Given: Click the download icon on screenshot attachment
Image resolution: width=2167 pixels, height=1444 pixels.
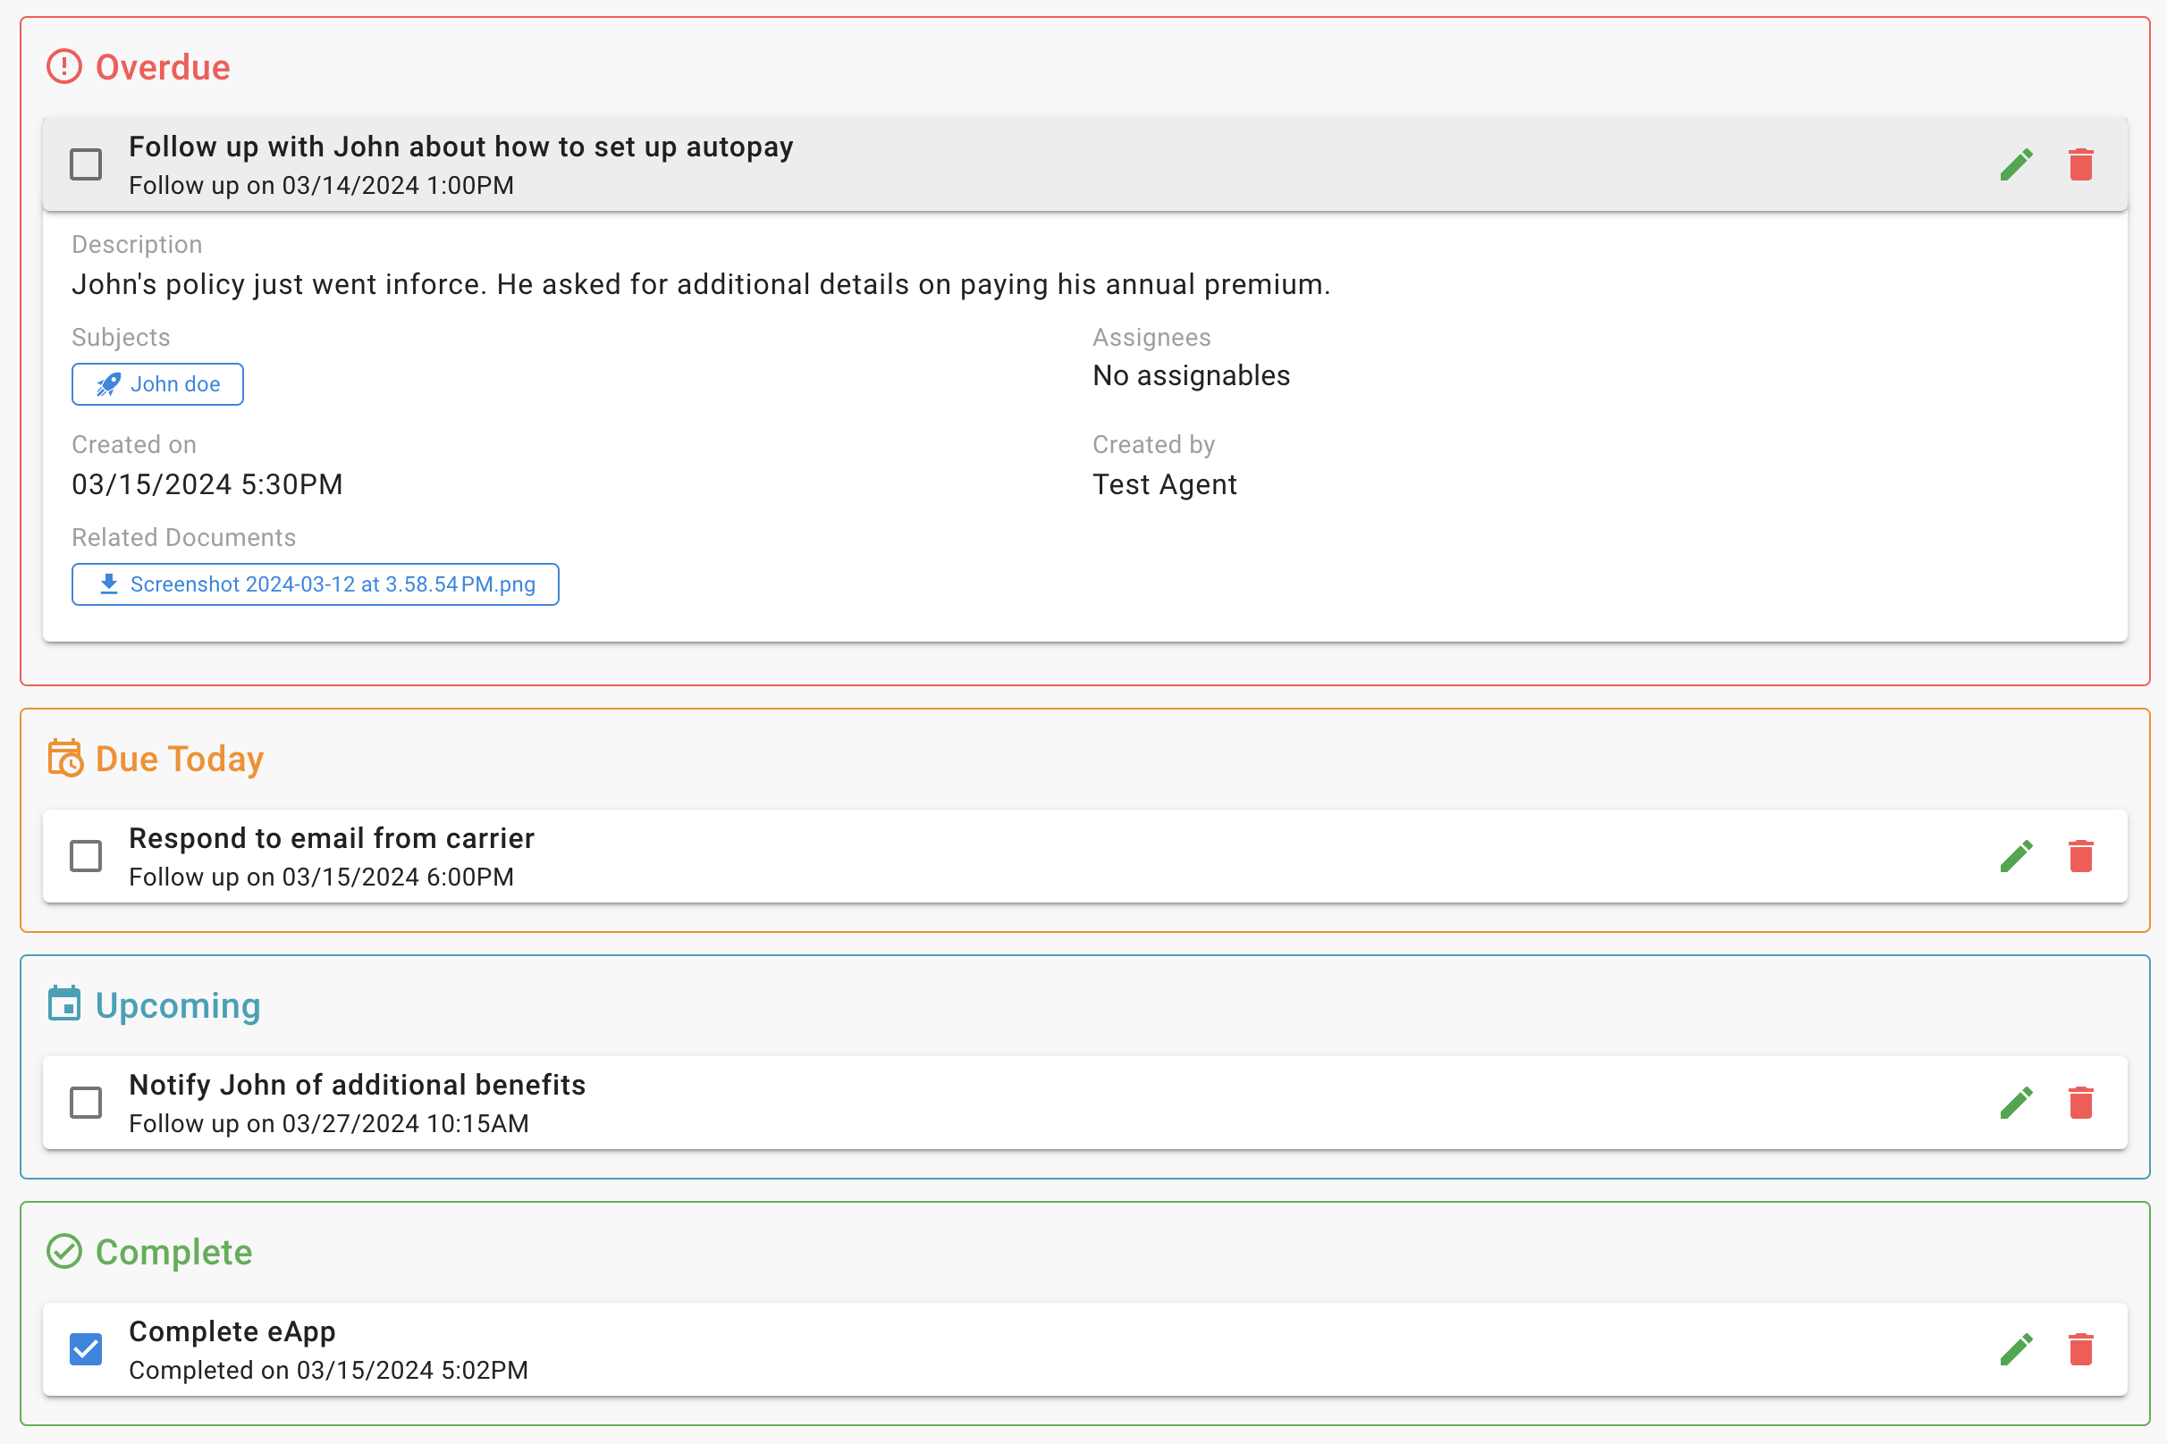Looking at the screenshot, I should (x=109, y=583).
